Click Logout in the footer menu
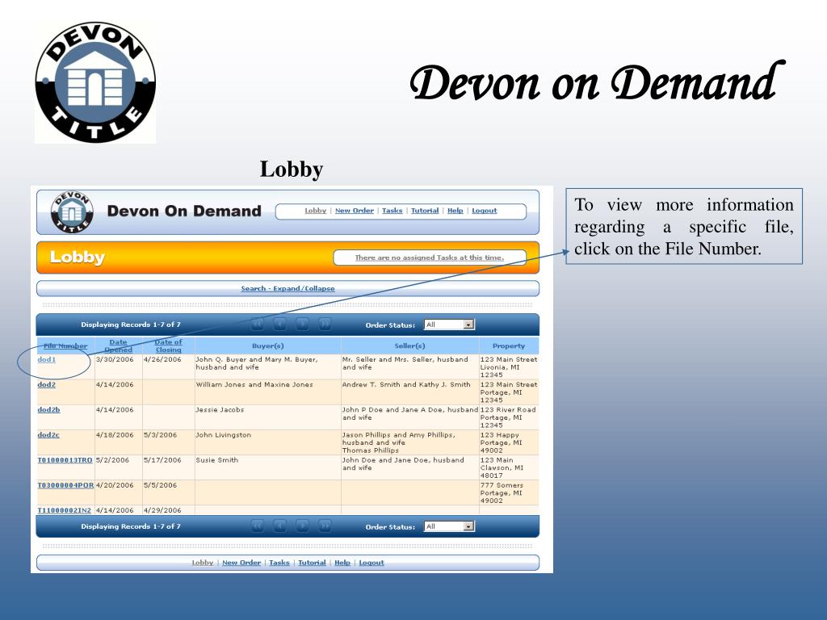This screenshot has height=620, width=827. (372, 563)
